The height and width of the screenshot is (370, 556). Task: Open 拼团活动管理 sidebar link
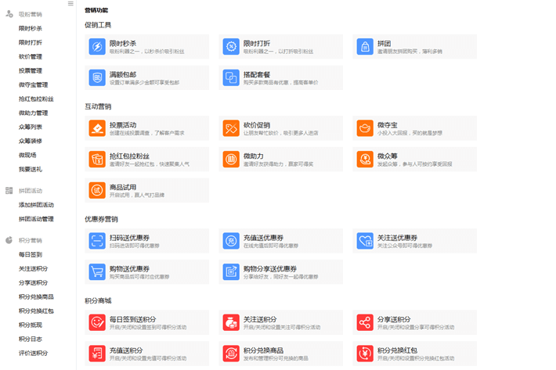36,219
